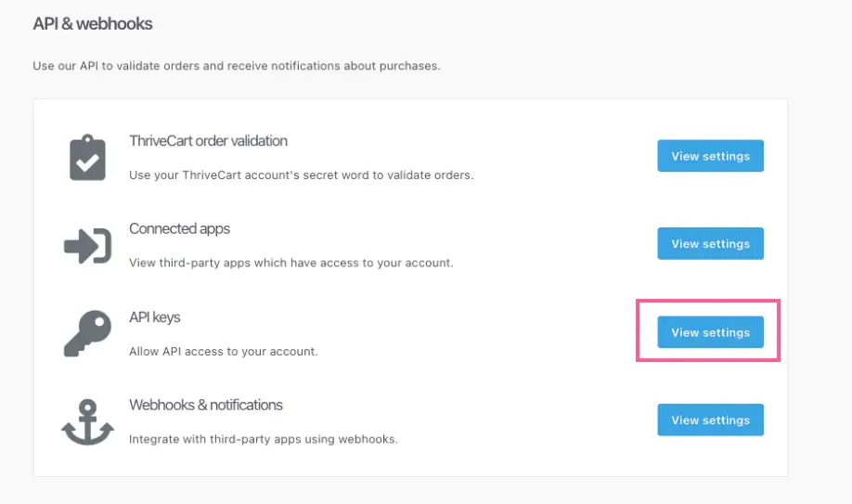Screen dimensions: 852x504
Task: Click the intro sentence about validating orders
Action: [x=237, y=66]
